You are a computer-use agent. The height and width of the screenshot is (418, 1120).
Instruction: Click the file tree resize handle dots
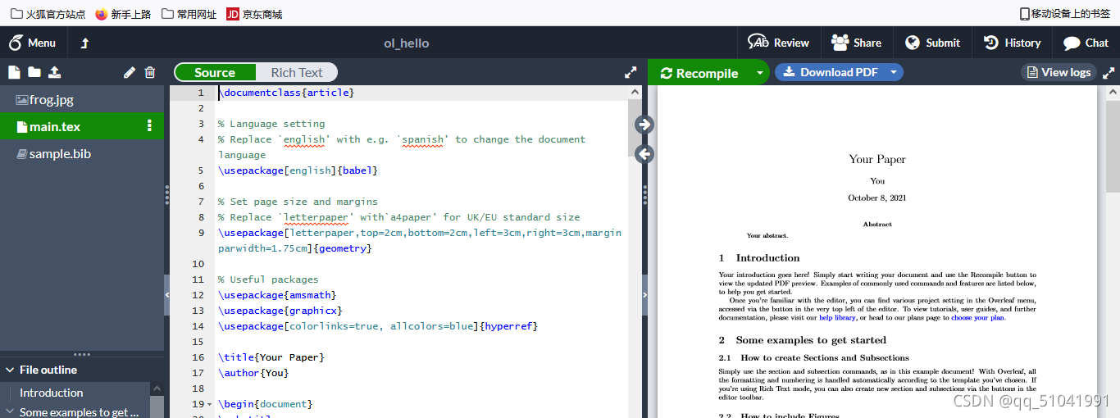(x=167, y=195)
